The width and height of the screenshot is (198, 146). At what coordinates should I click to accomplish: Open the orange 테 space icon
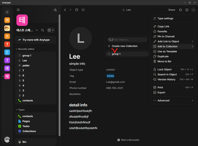coord(7,20)
